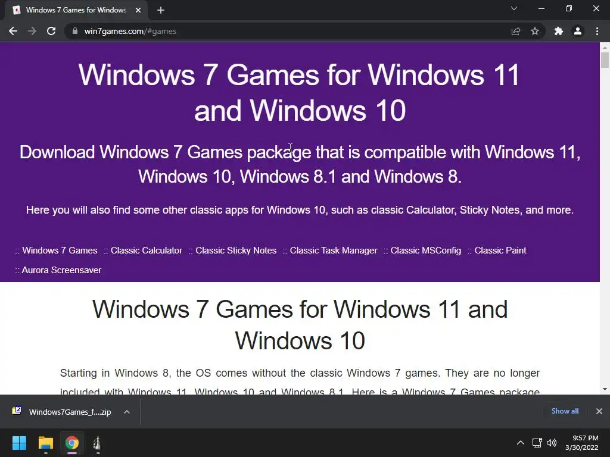
Task: Open the Aurora Screensaver link
Action: (x=61, y=270)
